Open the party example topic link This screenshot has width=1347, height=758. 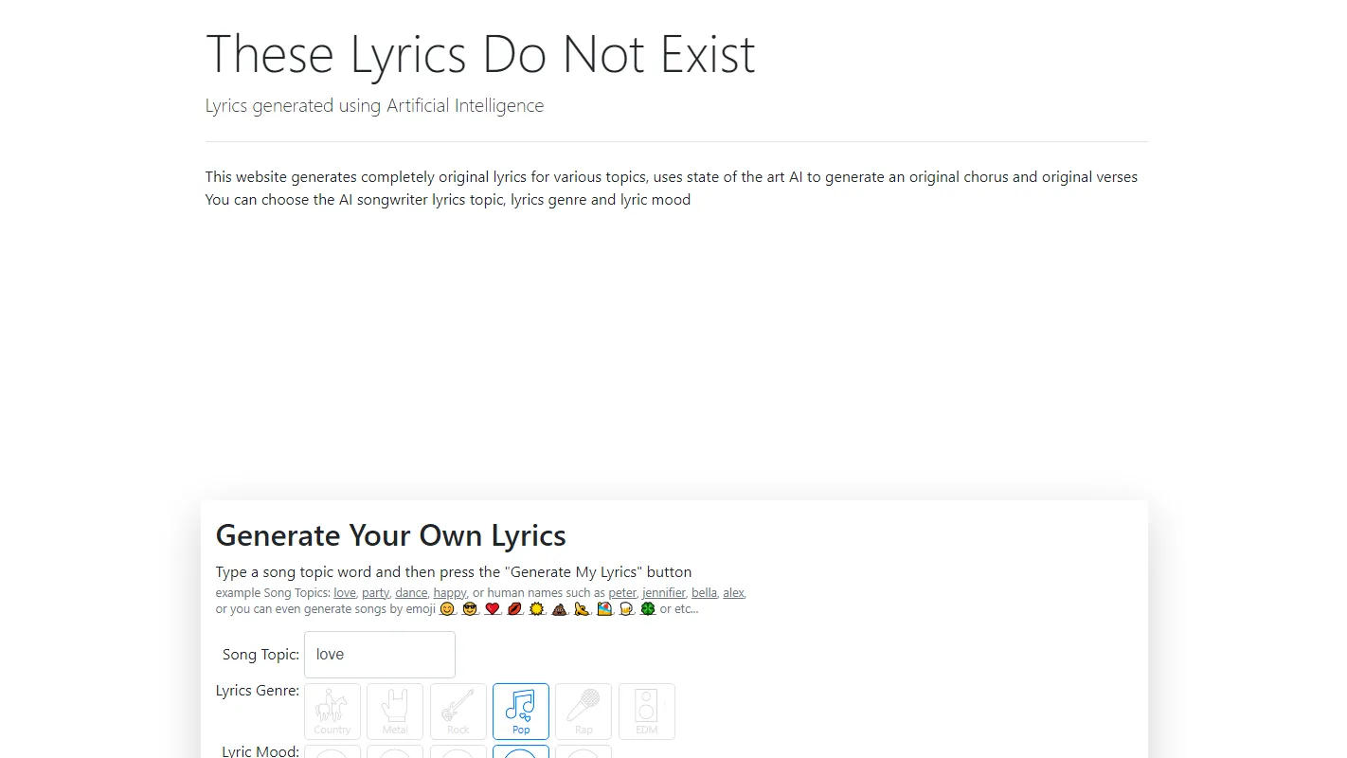pos(375,592)
